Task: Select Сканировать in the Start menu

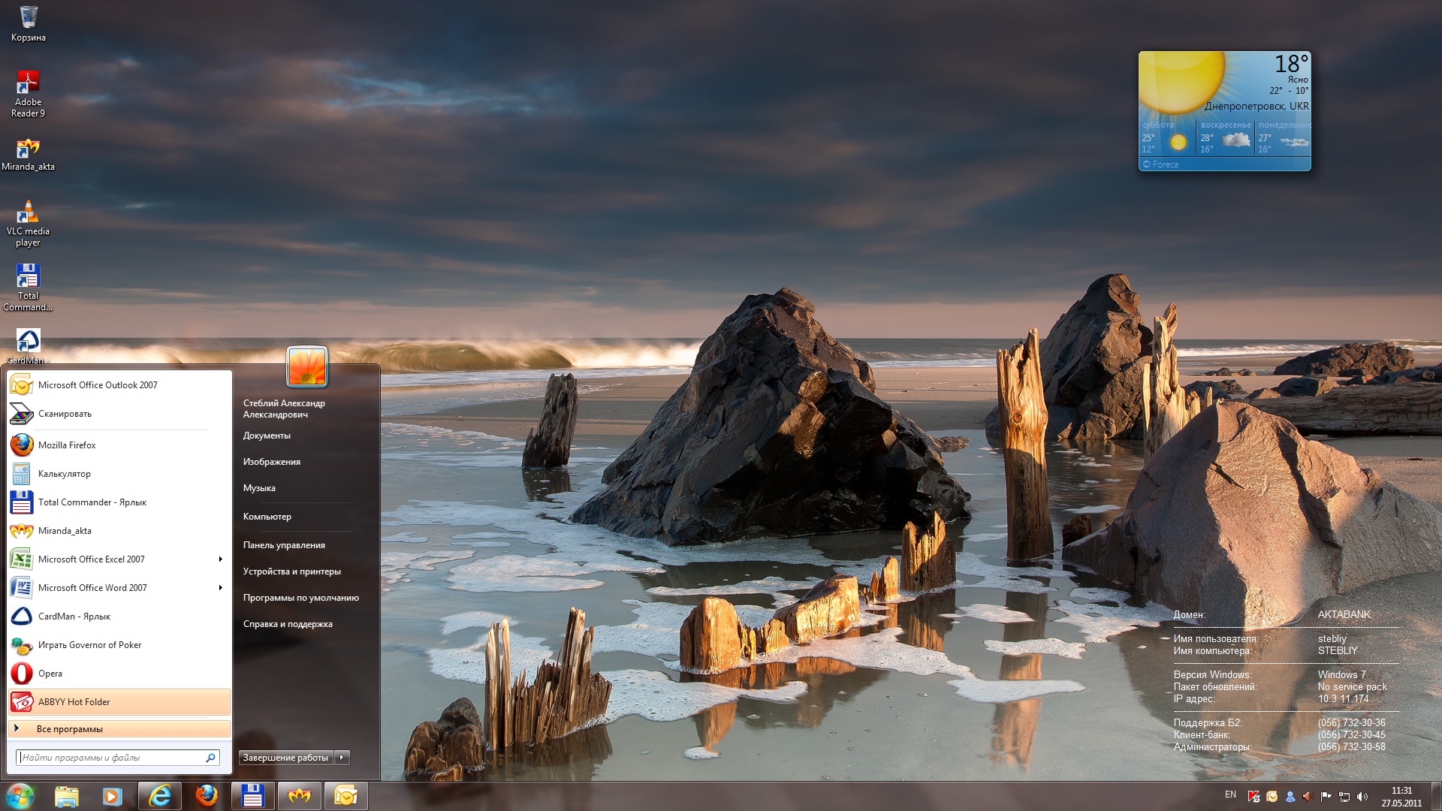Action: 119,414
